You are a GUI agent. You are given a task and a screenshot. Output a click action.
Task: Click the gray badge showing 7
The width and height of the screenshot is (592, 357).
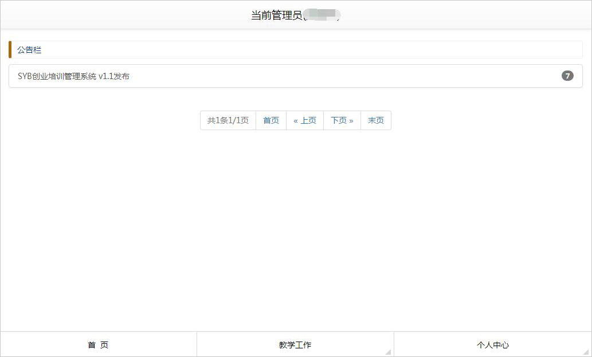pos(567,76)
